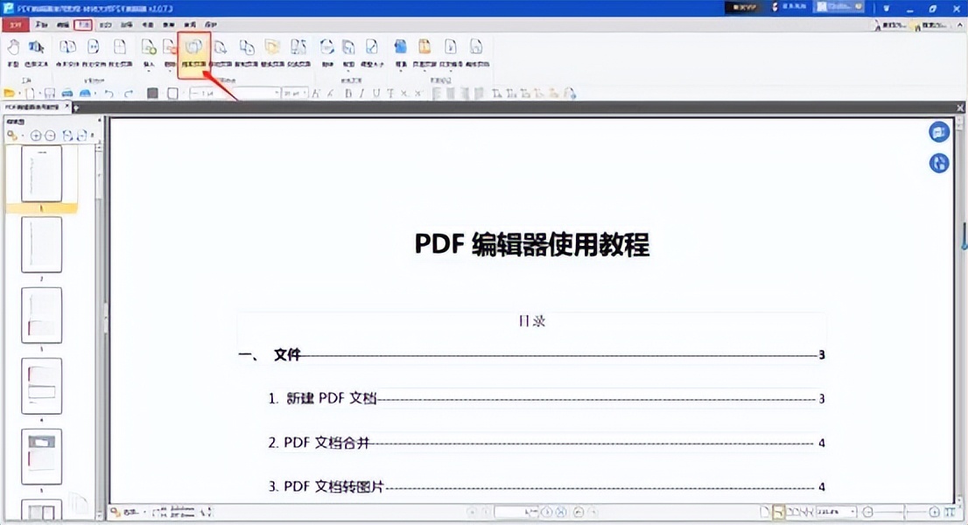Open the 3. PDF 文档转图片 contents entry
Image resolution: width=968 pixels, height=525 pixels.
[546, 486]
